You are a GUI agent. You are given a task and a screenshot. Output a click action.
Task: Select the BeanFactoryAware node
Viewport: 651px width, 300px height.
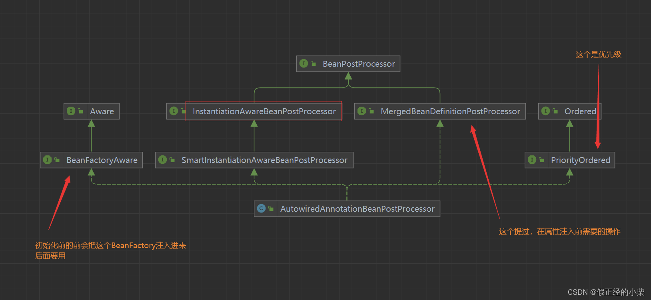coord(91,160)
